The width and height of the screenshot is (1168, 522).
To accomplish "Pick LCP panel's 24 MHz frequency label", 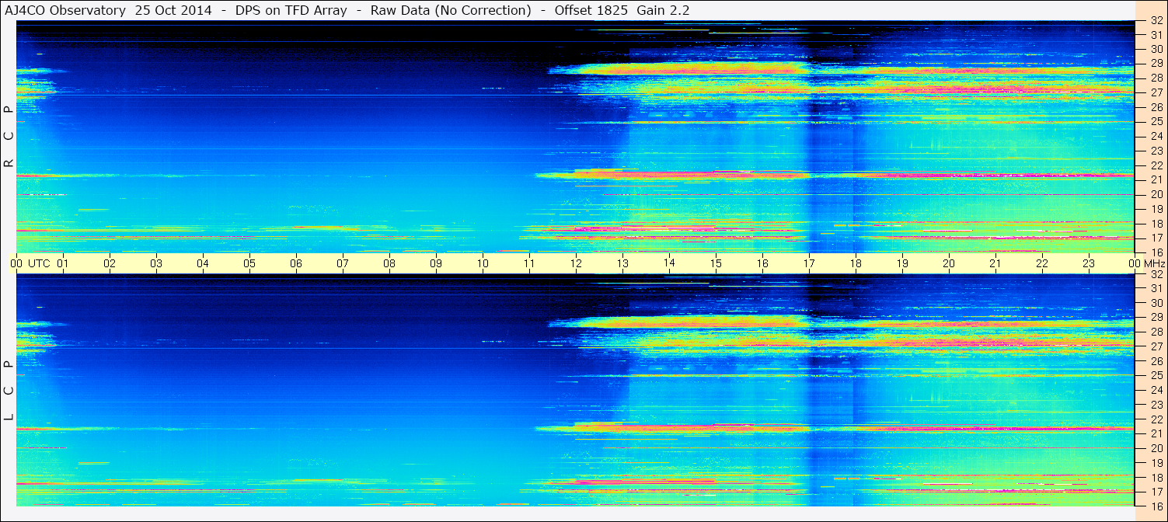I will (1156, 390).
